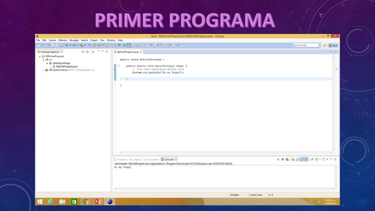Viewport: 375px width, 211px height.
Task: Open Google Chrome from taskbar
Action: click(86, 201)
